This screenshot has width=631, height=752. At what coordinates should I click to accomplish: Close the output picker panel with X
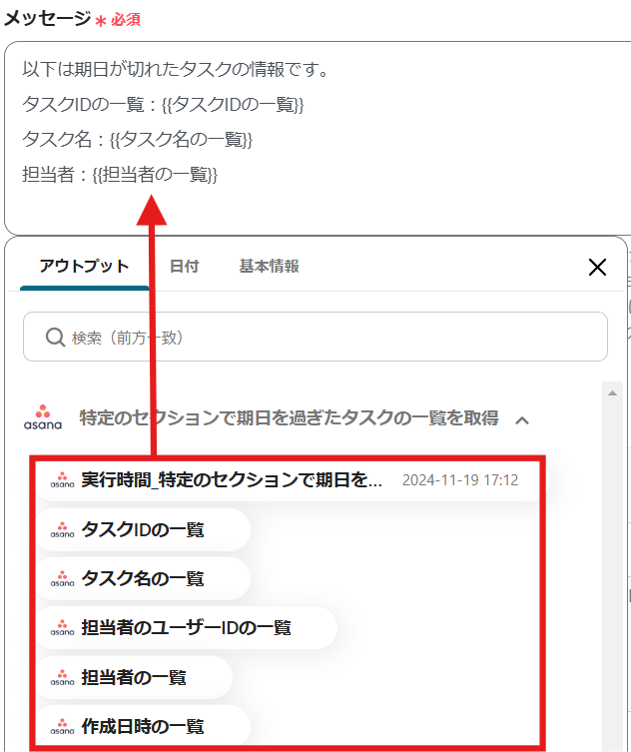[x=597, y=267]
